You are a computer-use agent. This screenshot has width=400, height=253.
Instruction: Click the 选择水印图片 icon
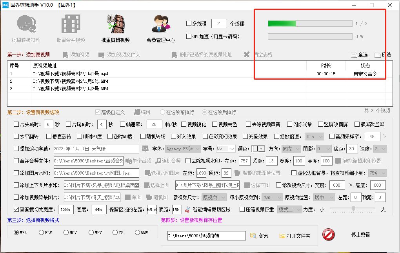[x=147, y=173]
